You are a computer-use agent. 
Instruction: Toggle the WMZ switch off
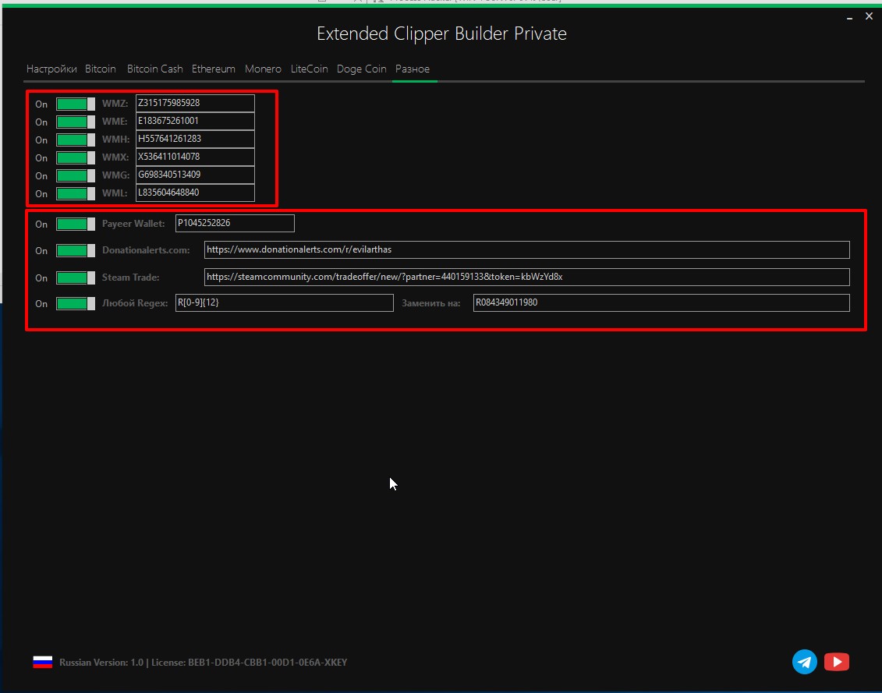tap(76, 104)
